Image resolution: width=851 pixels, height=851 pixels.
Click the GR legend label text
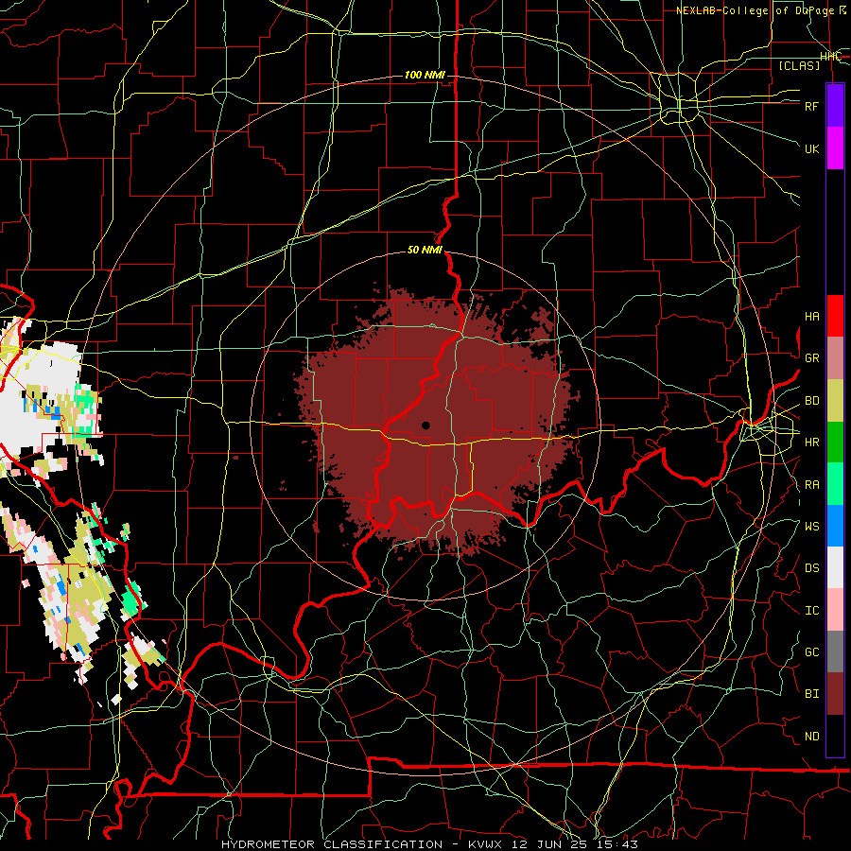(x=812, y=358)
